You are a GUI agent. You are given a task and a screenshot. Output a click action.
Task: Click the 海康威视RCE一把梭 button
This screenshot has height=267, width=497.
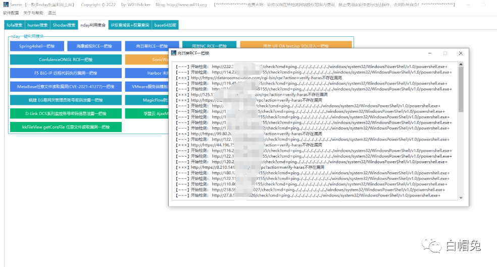(94, 46)
